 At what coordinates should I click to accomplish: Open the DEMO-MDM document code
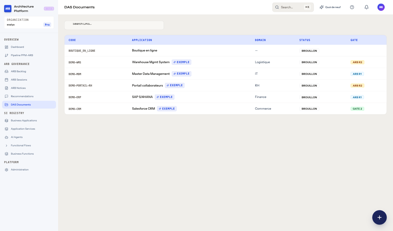[75, 74]
